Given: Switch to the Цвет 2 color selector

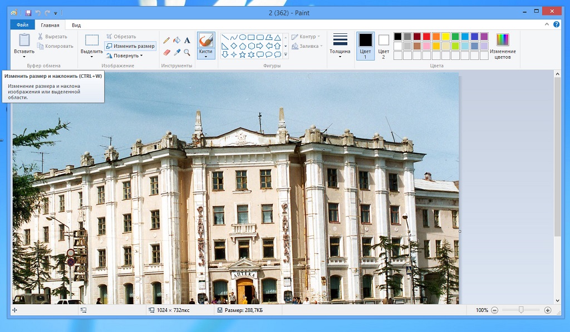Looking at the screenshot, I should (x=384, y=46).
